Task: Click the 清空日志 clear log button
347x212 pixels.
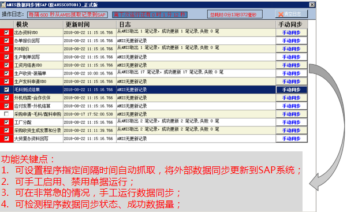Action: [x=291, y=14]
